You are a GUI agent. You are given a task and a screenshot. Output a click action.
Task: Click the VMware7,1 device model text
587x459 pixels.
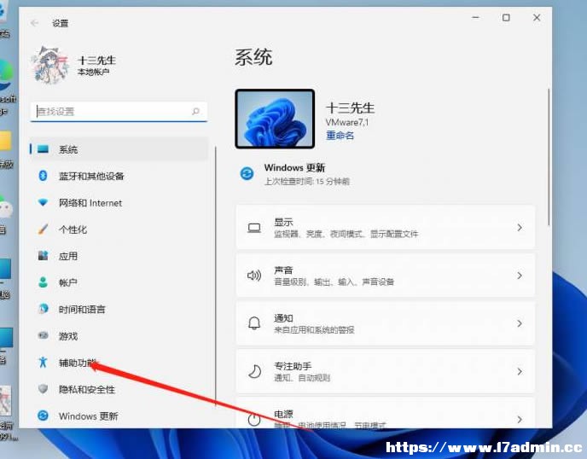347,122
